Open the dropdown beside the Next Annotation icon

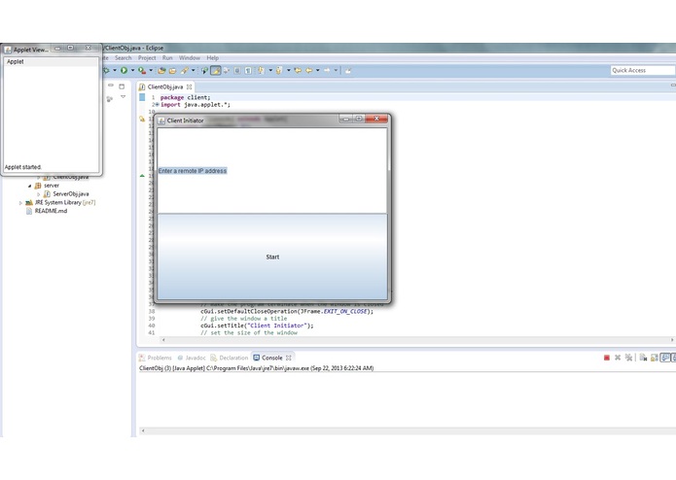270,70
